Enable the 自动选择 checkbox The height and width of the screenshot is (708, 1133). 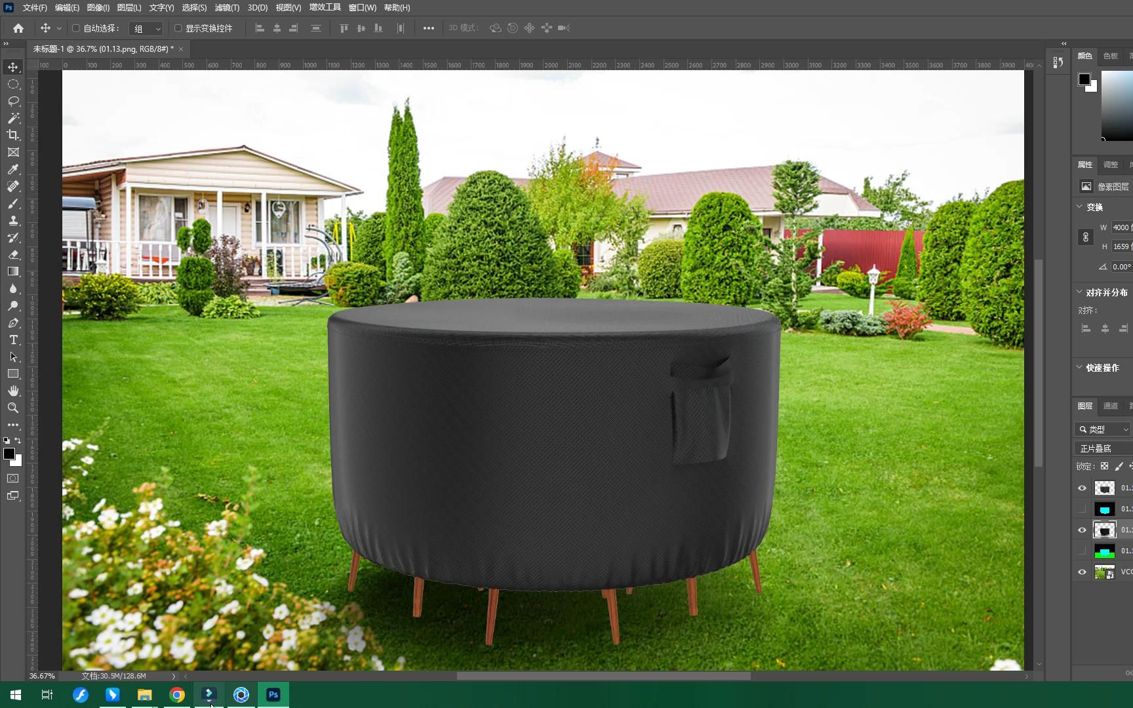point(76,28)
